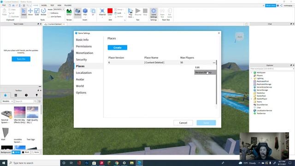Image resolution: width=295 pixels, height=166 pixels.
Task: Click the Explorer filter workspace field
Action: pyautogui.click(x=272, y=69)
